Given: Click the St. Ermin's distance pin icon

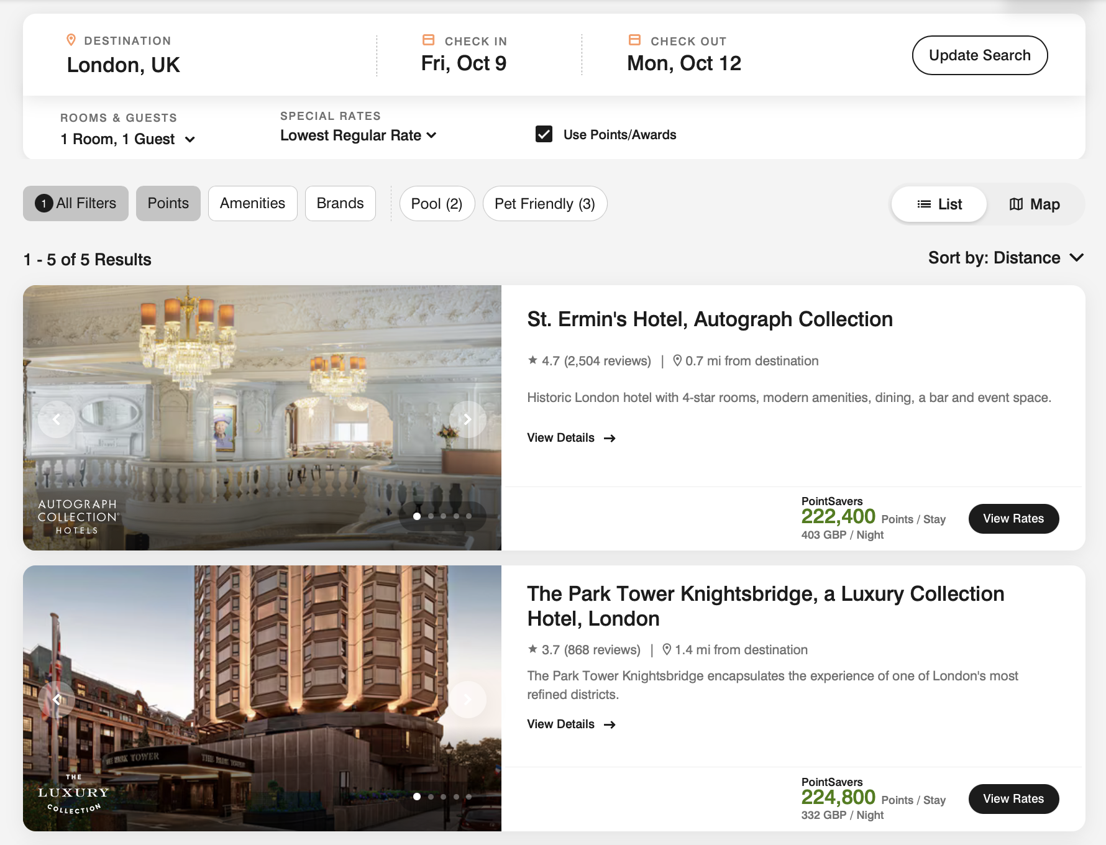Looking at the screenshot, I should 677,360.
